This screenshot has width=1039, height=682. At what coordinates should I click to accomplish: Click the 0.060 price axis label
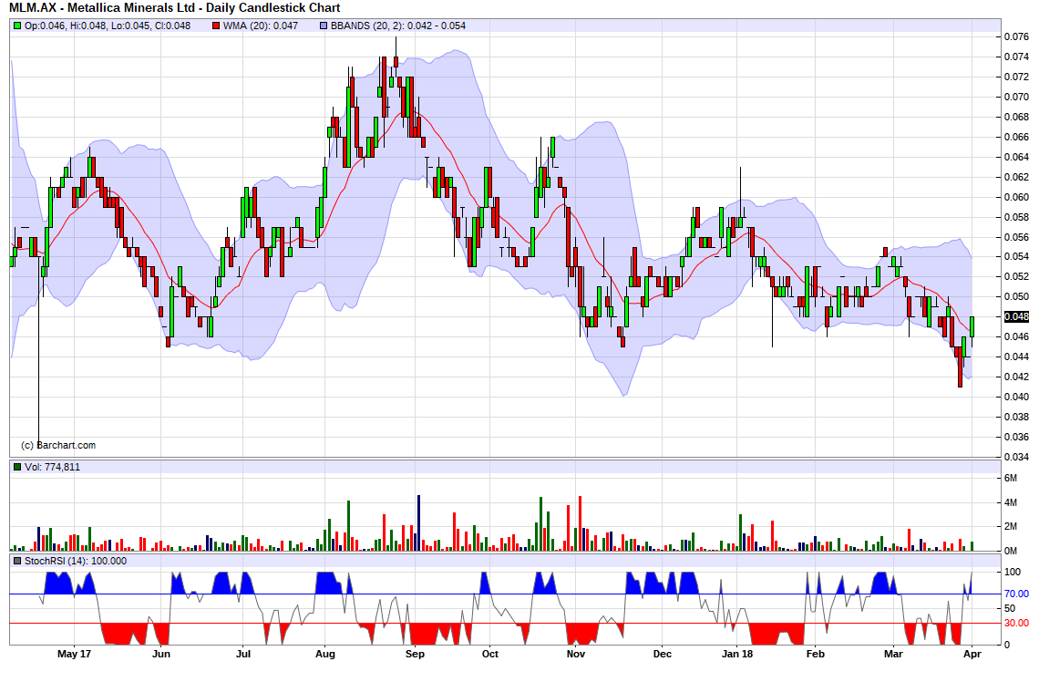(x=1016, y=197)
